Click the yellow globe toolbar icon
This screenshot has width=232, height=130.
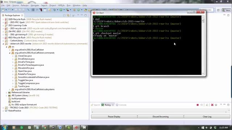[50, 10]
